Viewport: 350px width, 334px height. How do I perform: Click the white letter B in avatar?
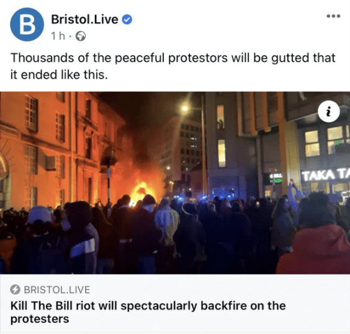point(27,25)
